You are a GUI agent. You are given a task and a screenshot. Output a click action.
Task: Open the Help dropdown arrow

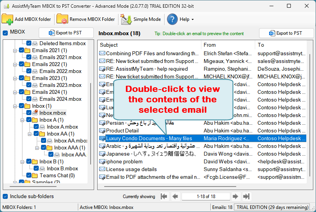pos(193,19)
